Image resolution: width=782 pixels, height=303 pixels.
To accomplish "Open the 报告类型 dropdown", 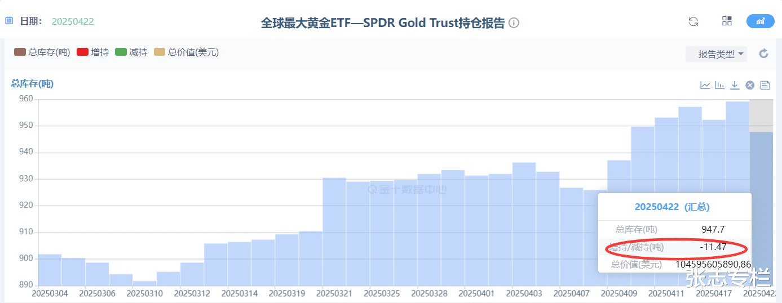I will tap(716, 54).
